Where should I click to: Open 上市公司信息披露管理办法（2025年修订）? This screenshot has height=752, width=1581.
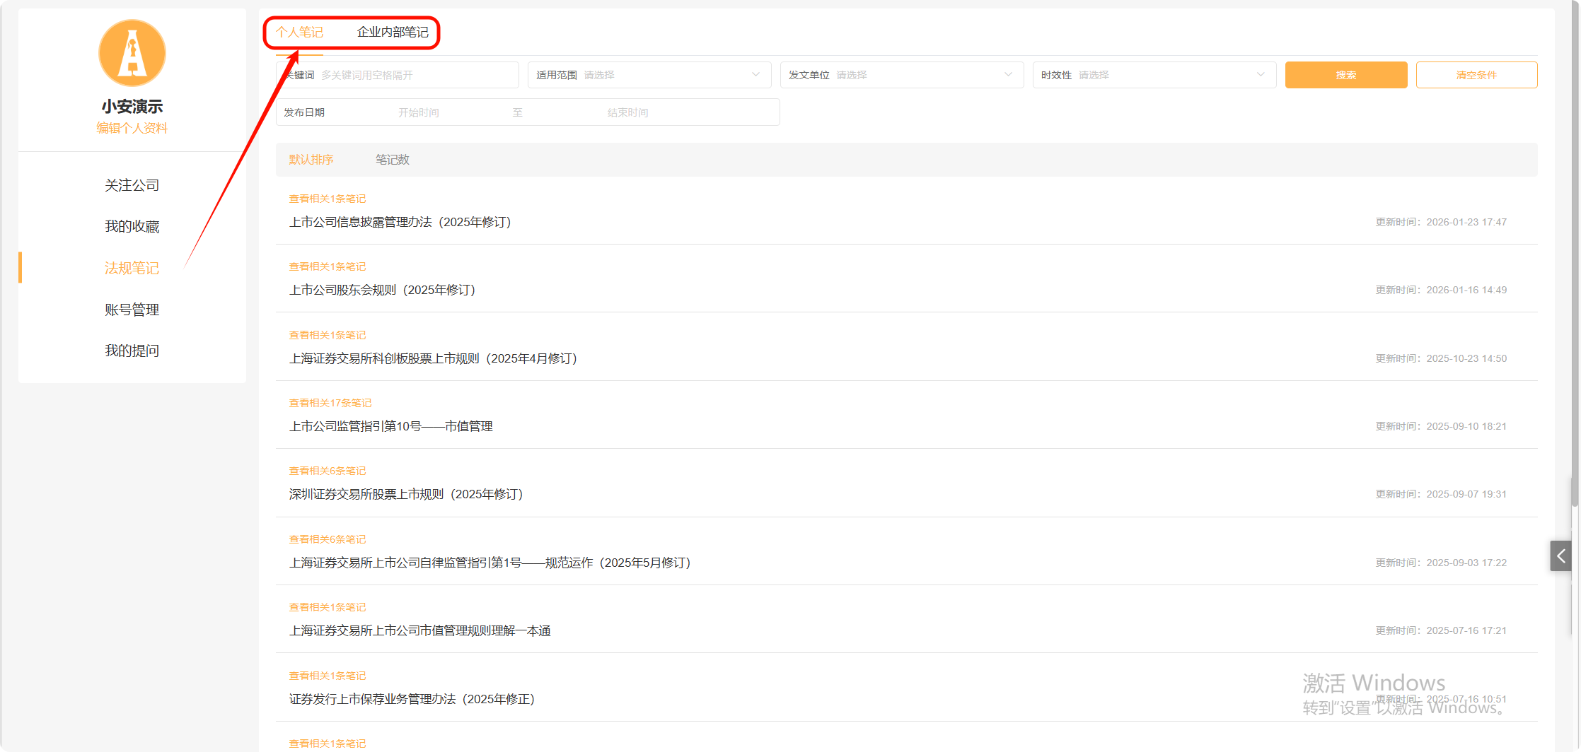[400, 222]
